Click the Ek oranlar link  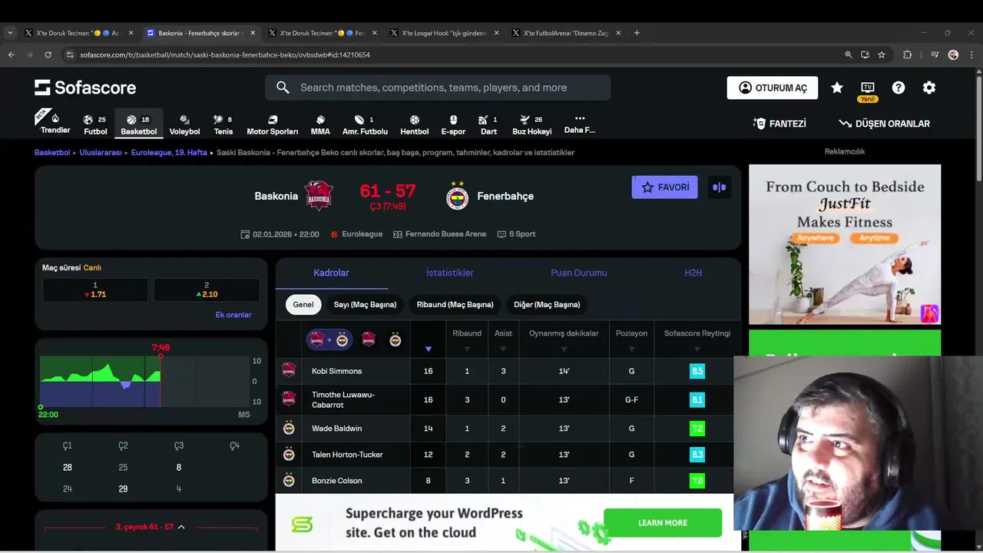tap(233, 315)
